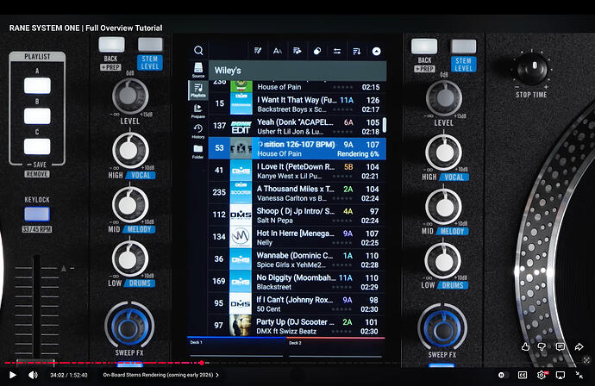Select track Shoop by Salt N Pepa
595x386 pixels.
[x=297, y=215]
